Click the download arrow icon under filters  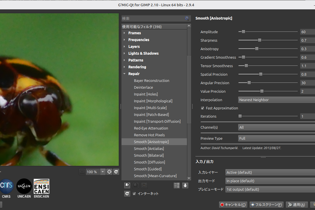coord(185,185)
